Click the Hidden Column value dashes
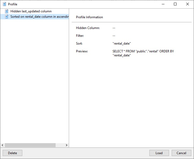194x159 pixels. click(x=114, y=28)
